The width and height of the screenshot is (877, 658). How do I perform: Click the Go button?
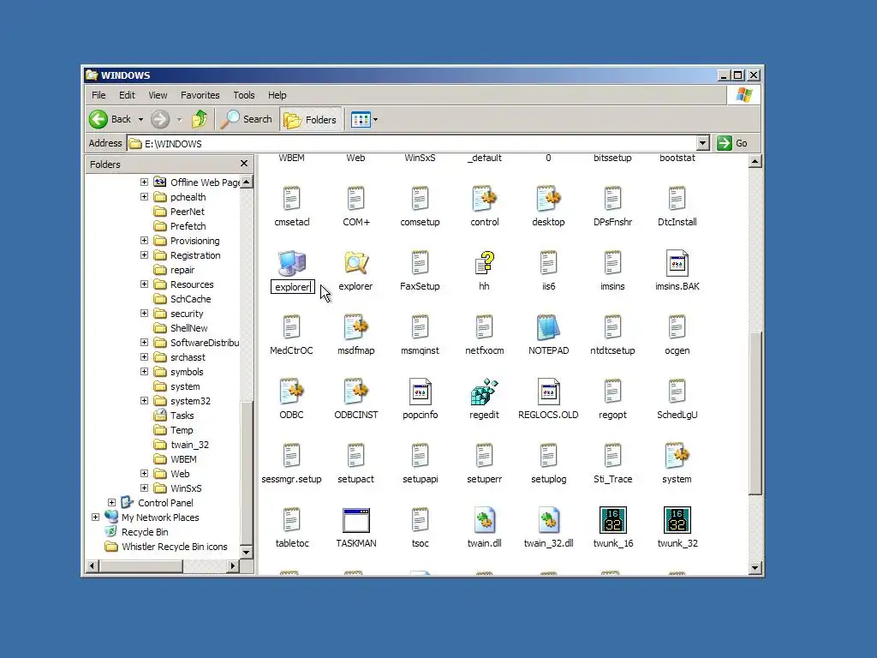[733, 143]
